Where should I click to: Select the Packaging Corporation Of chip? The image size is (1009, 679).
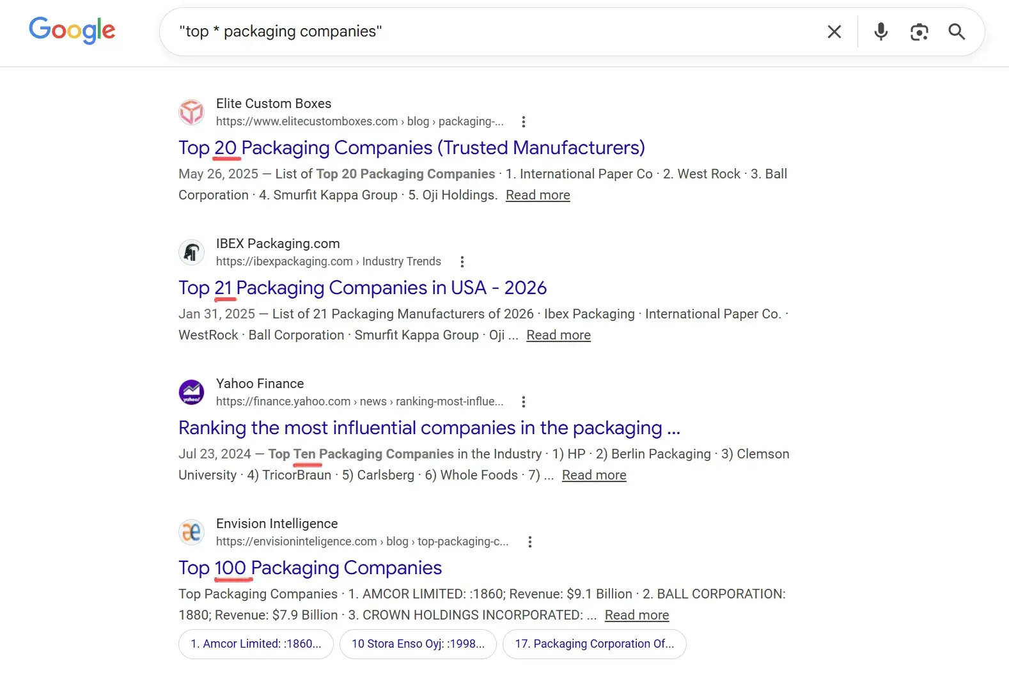coord(595,644)
